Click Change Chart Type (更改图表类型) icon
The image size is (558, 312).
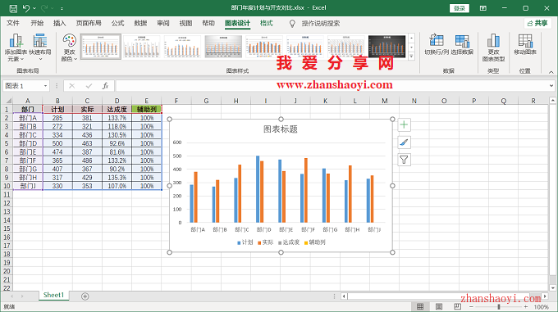(493, 47)
